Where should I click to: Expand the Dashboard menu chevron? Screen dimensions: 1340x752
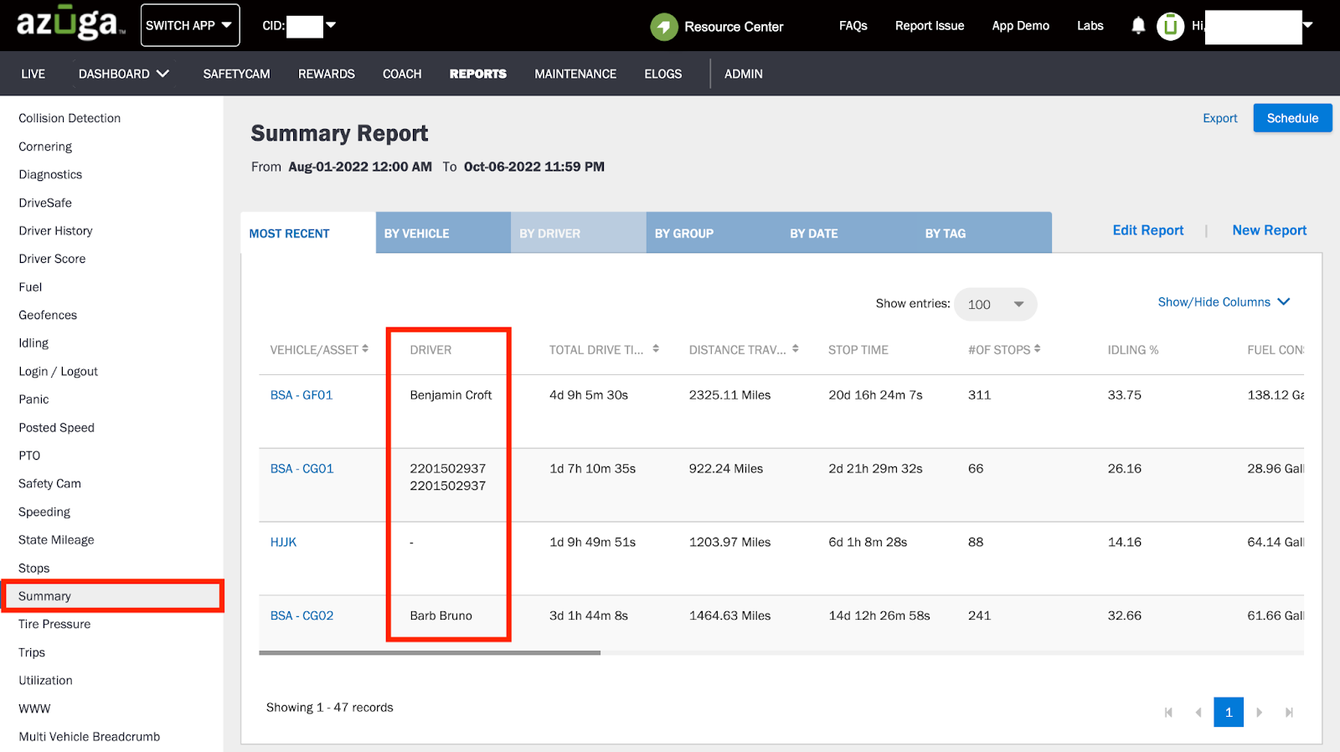coord(162,74)
